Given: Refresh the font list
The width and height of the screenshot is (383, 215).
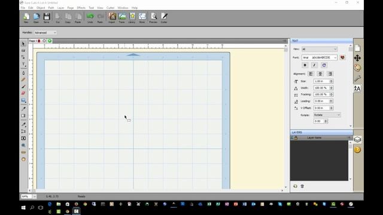Looking at the screenshot, I should coord(324,65).
